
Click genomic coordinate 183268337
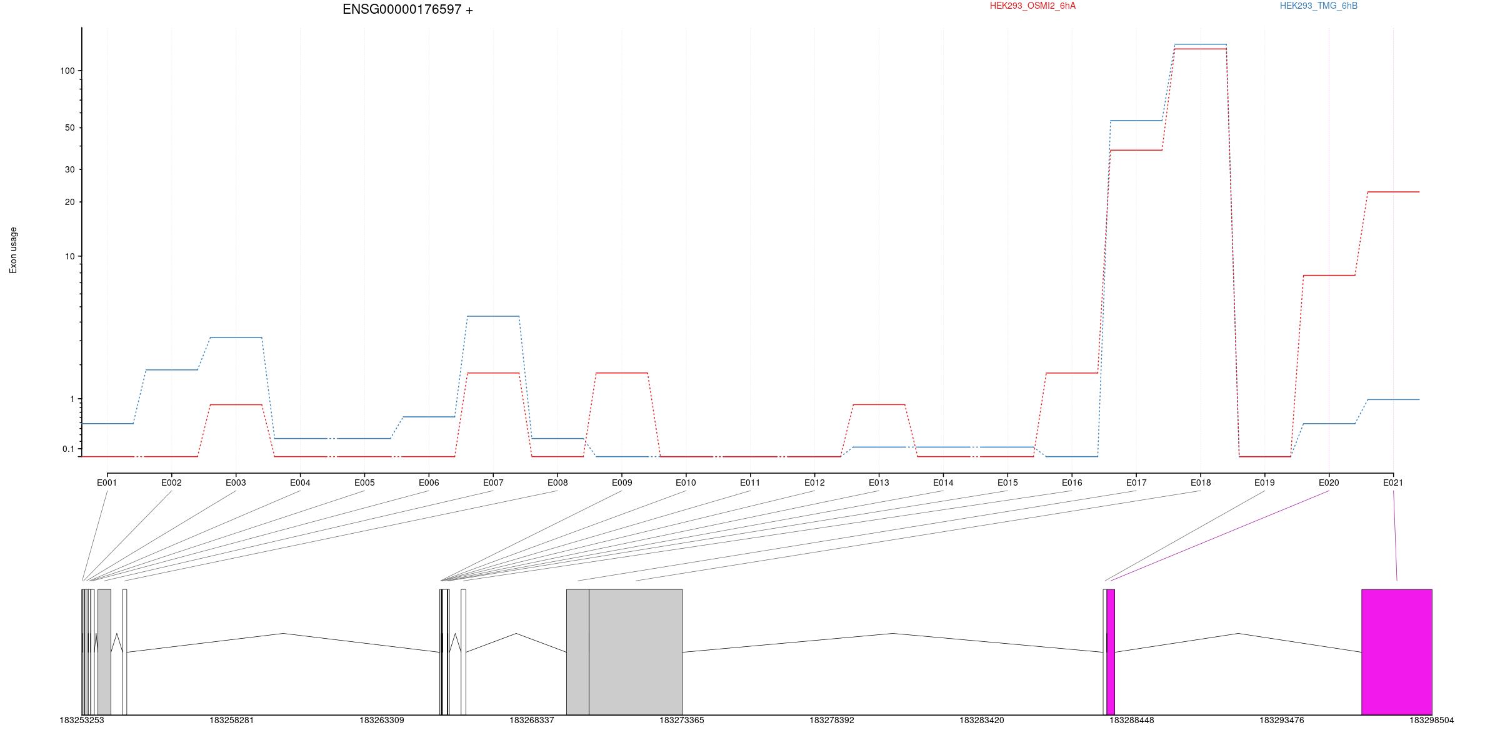tap(532, 720)
